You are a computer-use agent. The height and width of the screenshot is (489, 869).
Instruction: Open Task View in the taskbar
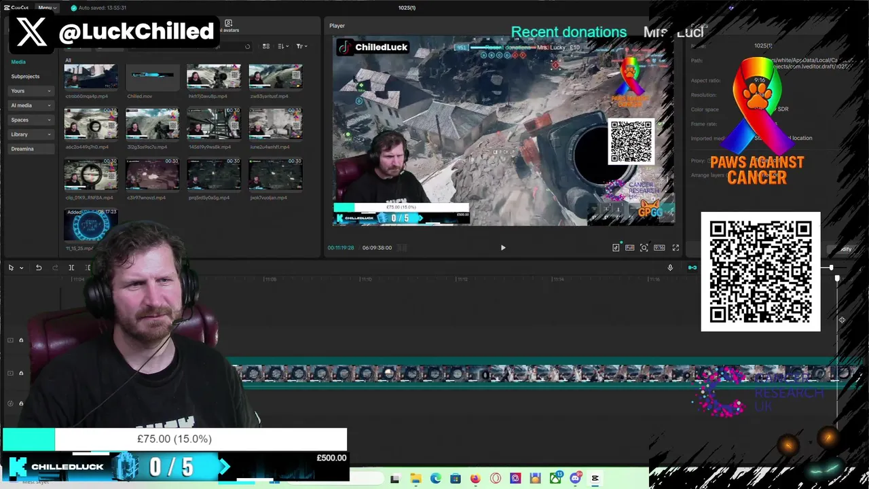(x=395, y=479)
